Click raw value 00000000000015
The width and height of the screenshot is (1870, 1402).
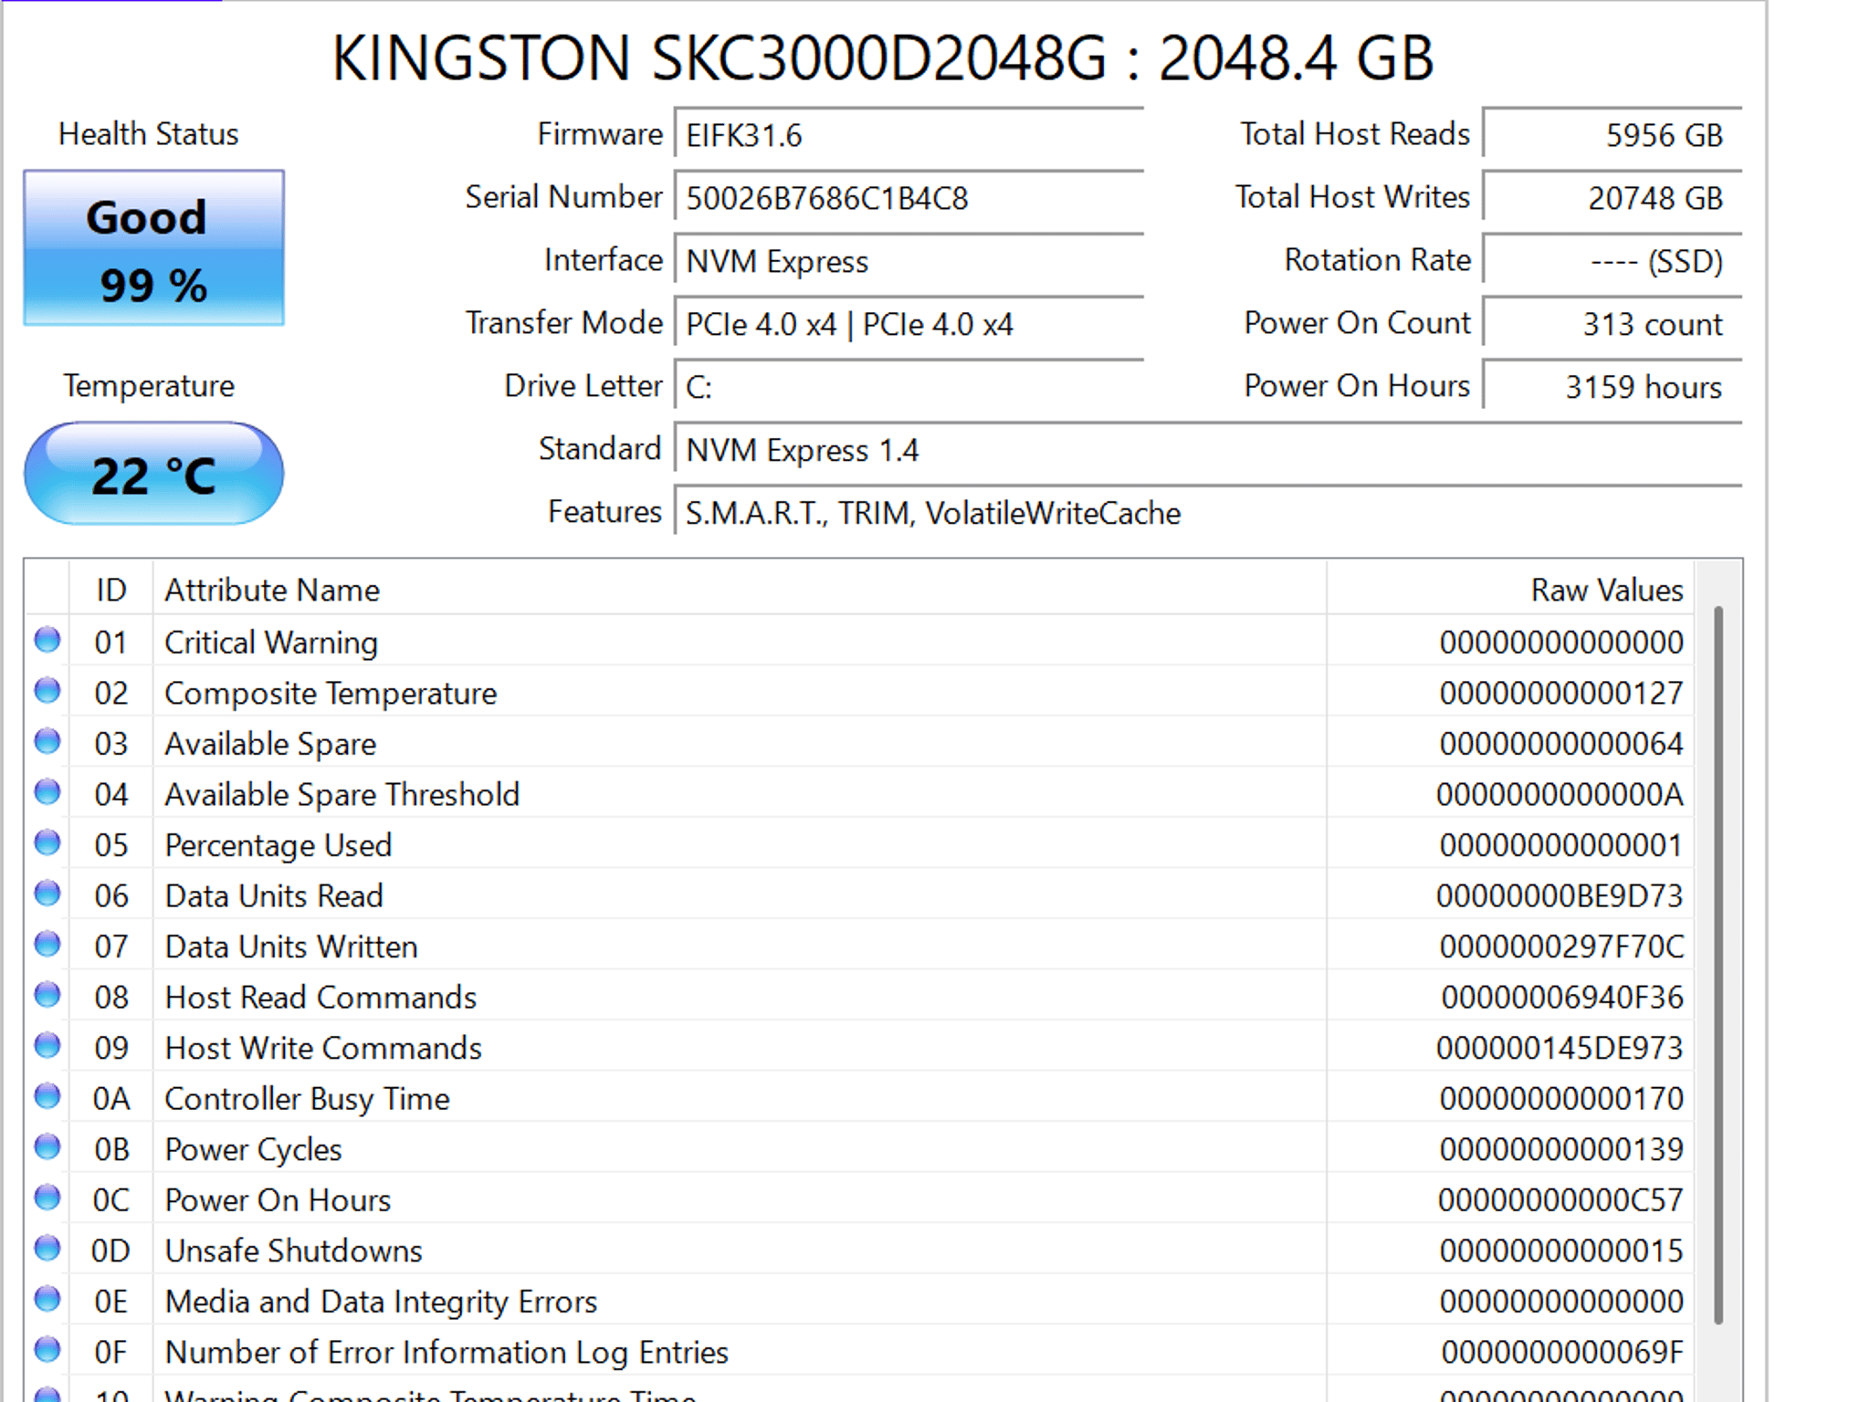pos(1561,1250)
